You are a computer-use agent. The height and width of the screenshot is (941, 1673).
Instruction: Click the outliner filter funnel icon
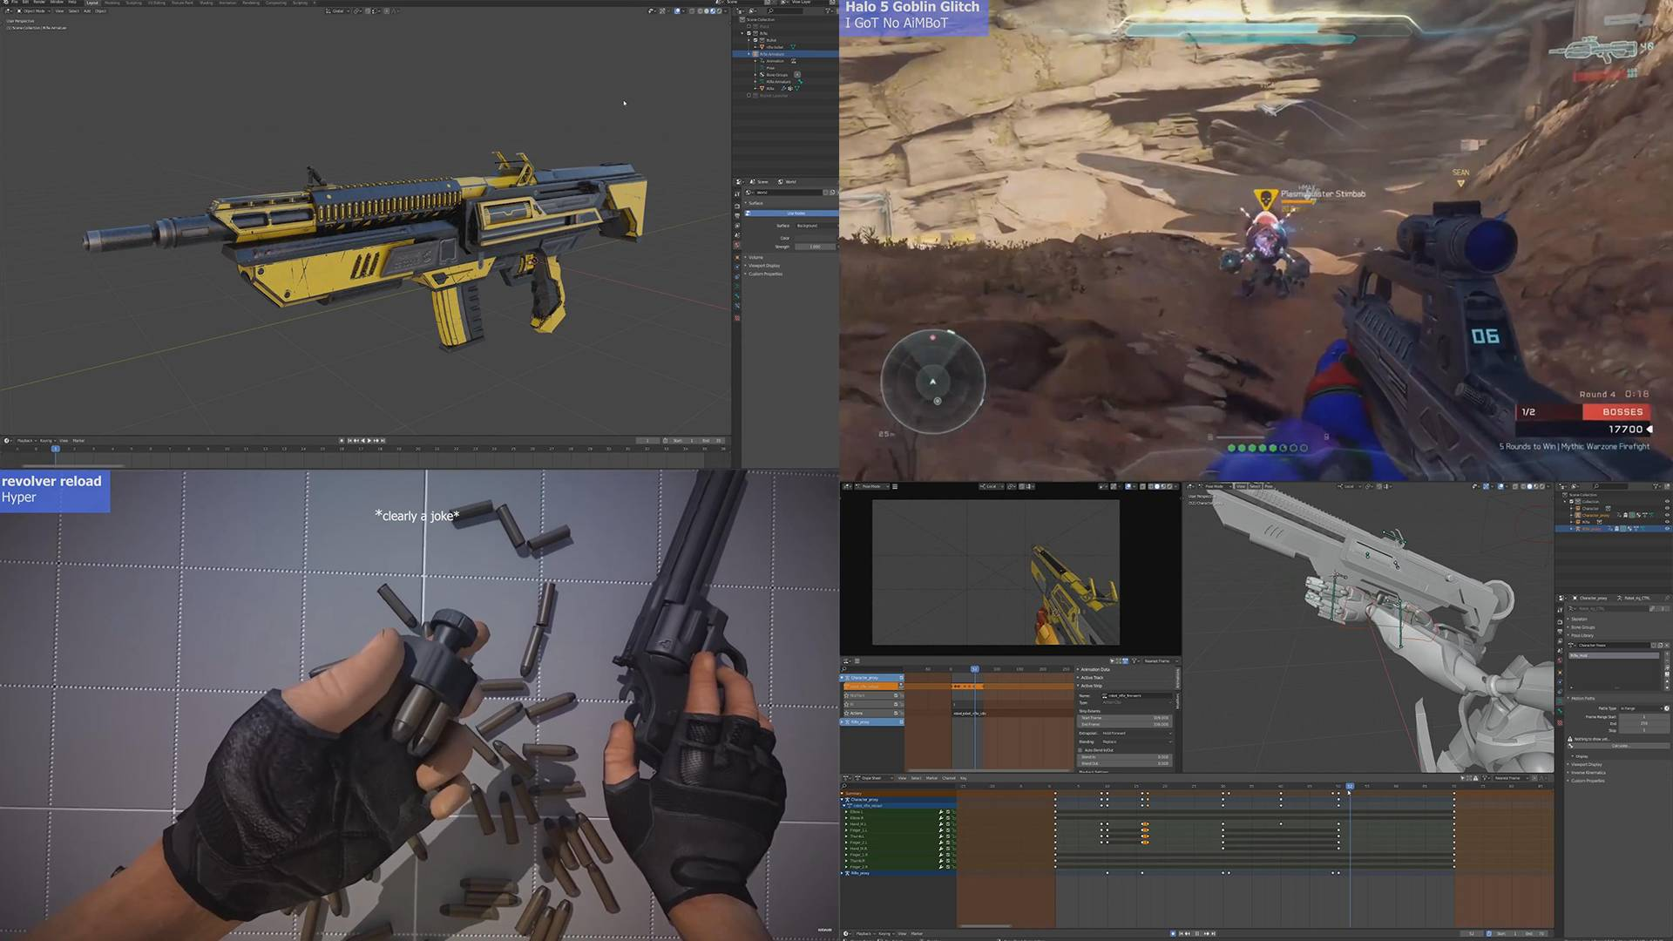828,11
